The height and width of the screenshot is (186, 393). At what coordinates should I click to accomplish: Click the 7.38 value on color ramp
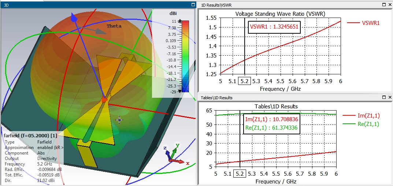point(173,27)
